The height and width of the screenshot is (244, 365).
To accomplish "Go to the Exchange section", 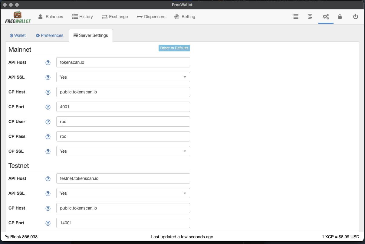I will [115, 17].
